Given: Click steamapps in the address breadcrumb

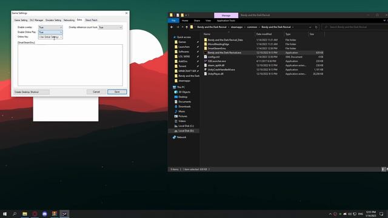Looking at the screenshot, I should pos(236,27).
